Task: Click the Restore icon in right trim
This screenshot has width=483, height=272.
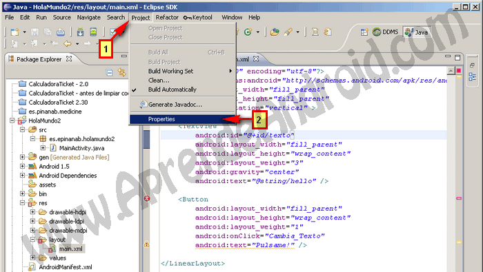Action: click(472, 65)
